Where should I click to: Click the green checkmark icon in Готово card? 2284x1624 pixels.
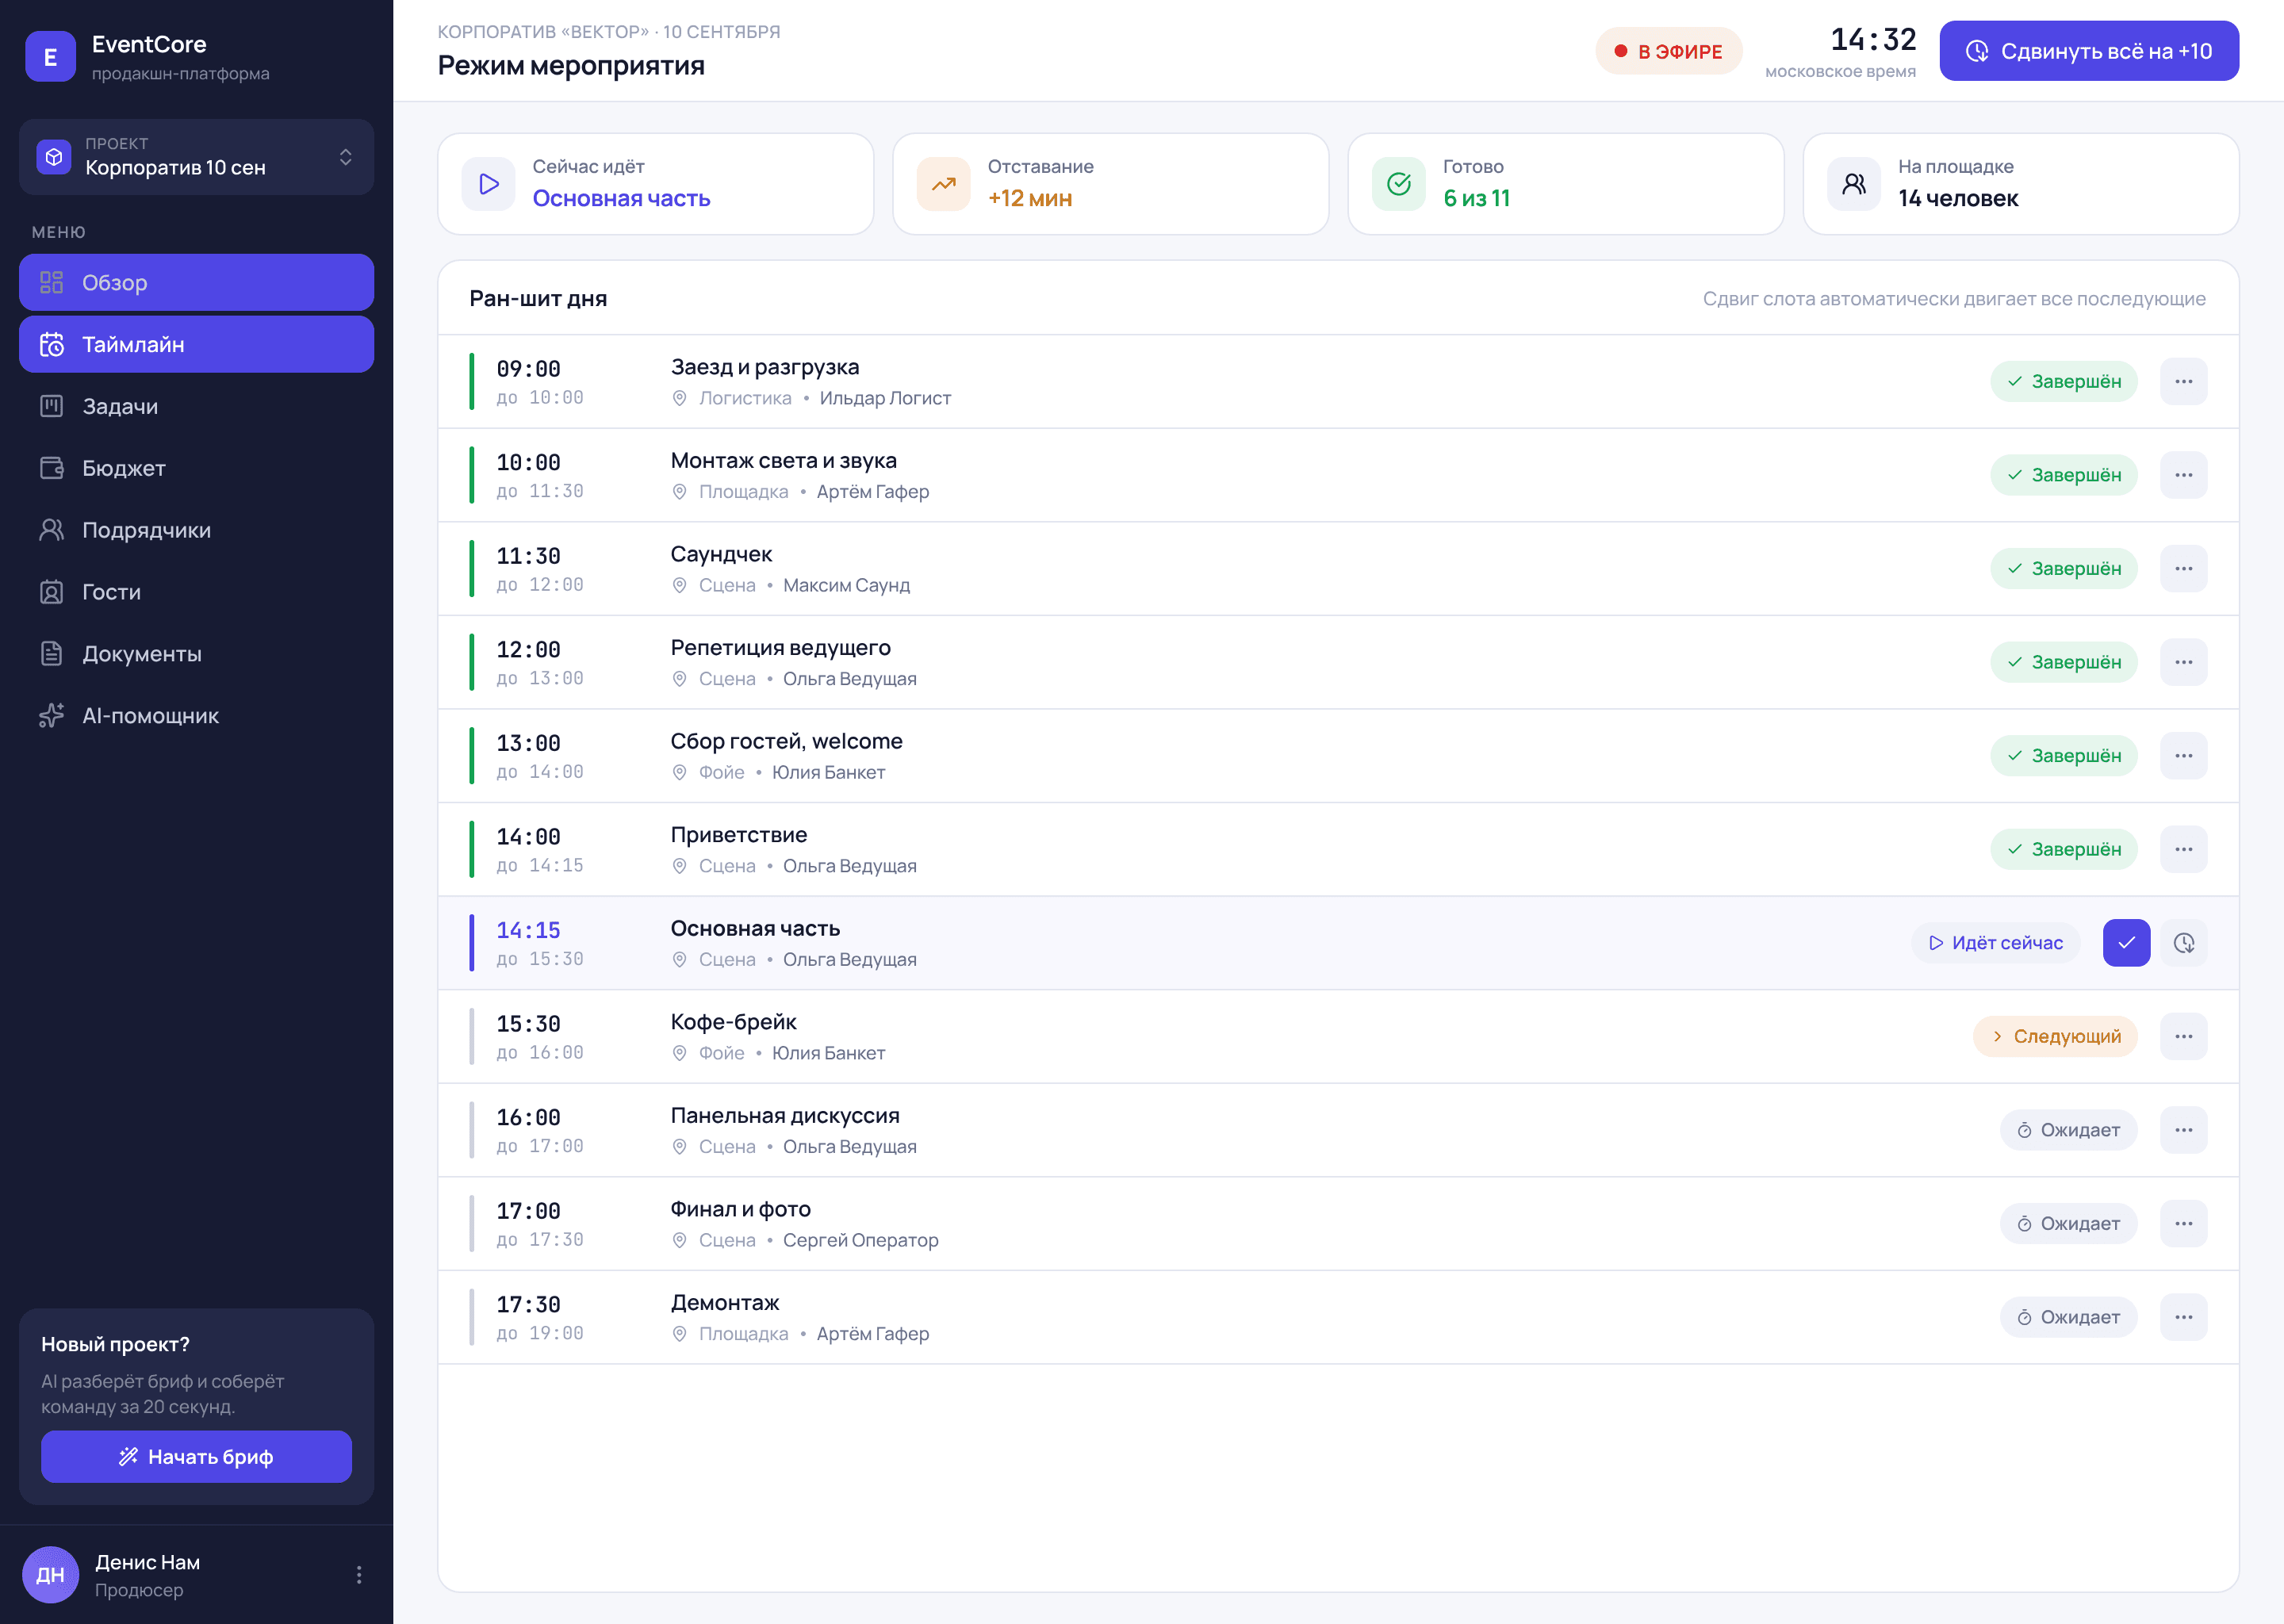1399,184
